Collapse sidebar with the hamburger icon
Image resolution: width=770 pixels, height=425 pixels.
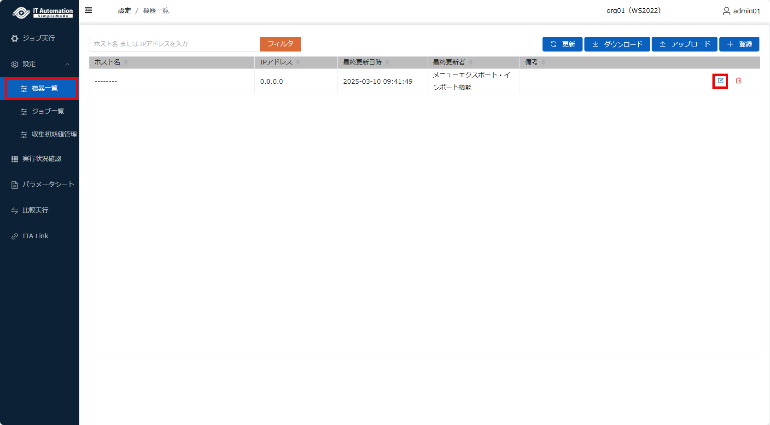[88, 10]
